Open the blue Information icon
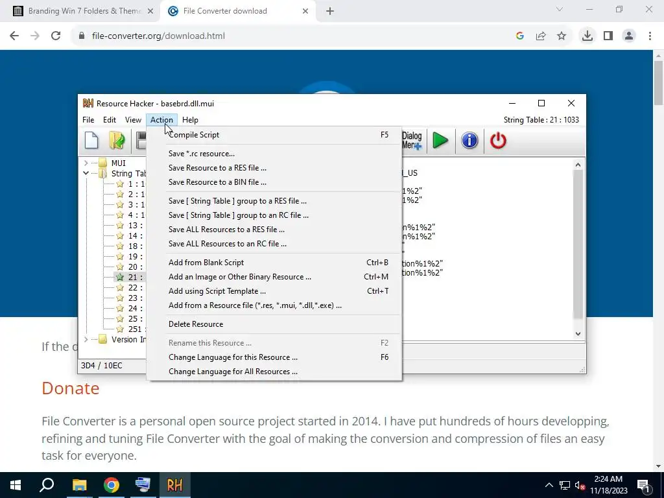This screenshot has width=664, height=498. click(x=469, y=141)
